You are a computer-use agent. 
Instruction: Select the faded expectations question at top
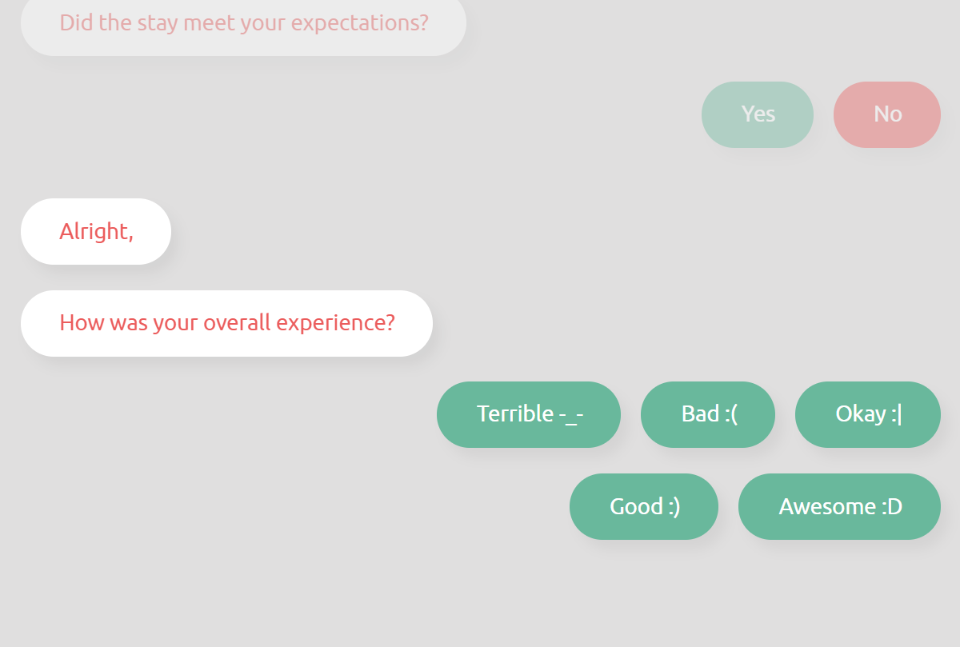click(x=243, y=23)
